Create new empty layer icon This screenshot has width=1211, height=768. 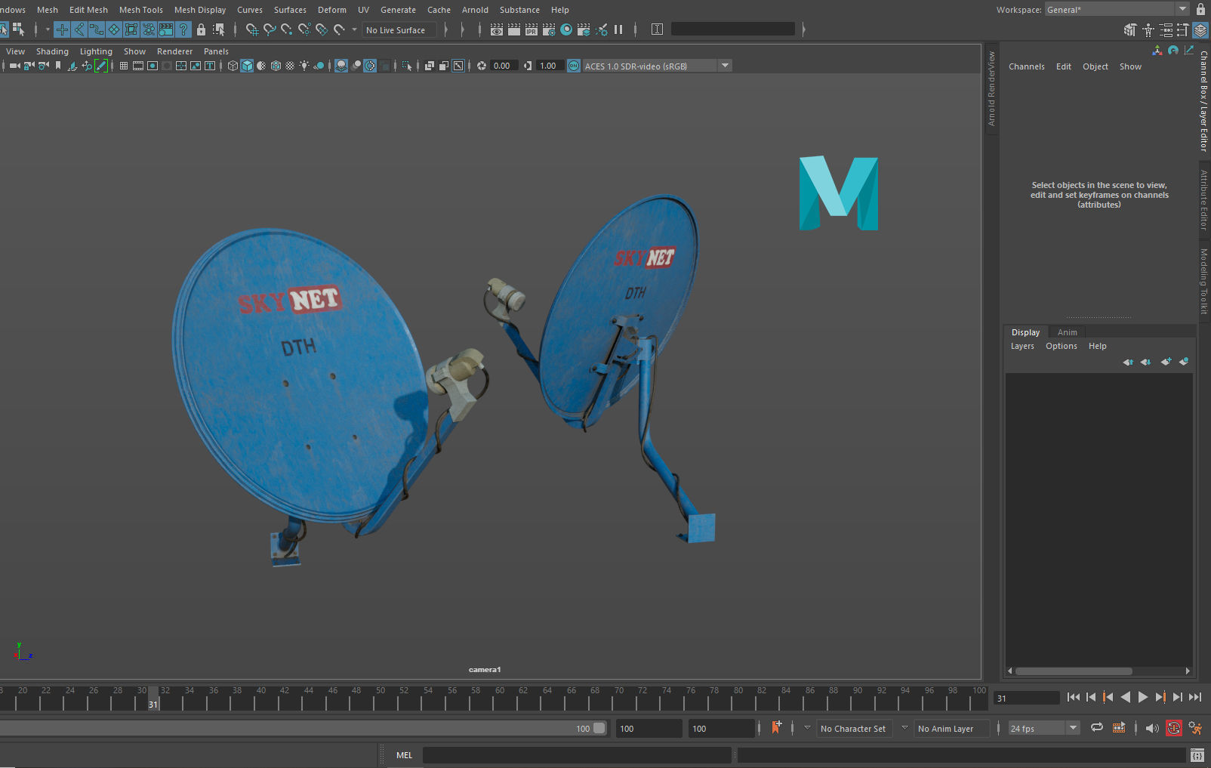[1166, 362]
